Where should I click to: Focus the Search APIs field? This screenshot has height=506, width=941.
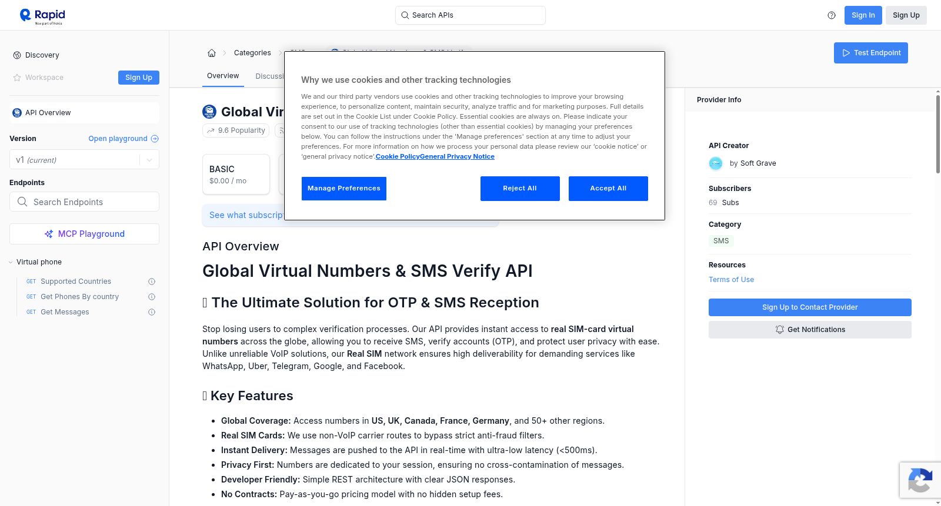pyautogui.click(x=470, y=15)
